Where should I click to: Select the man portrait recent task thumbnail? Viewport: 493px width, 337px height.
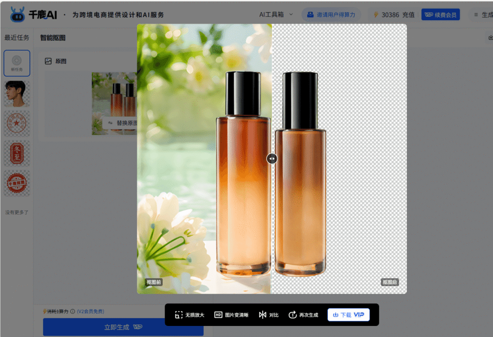tap(17, 94)
